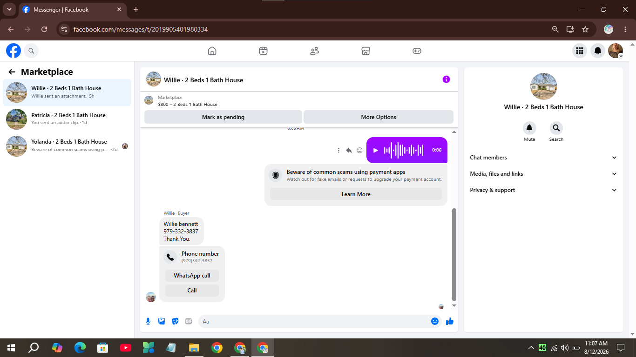
Task: Focus the Aa message input field
Action: pyautogui.click(x=315, y=321)
